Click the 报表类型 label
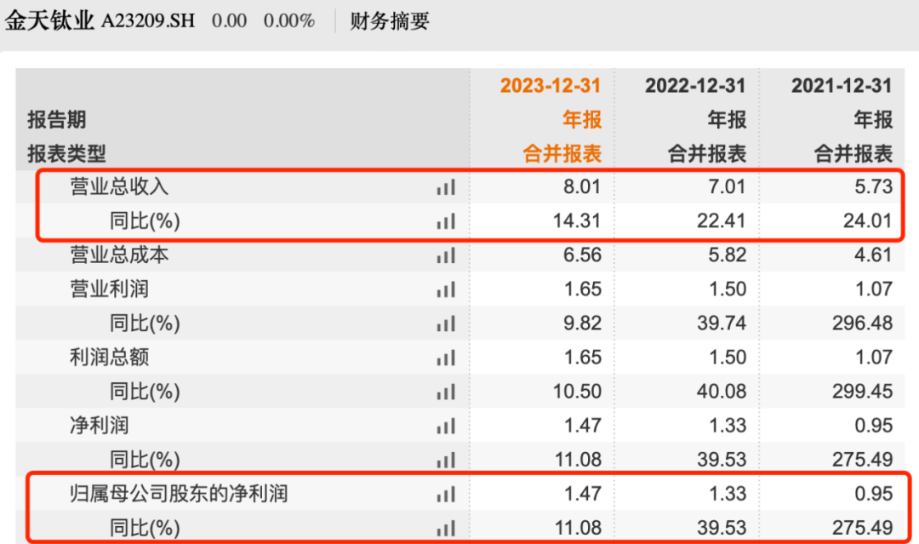This screenshot has height=544, width=919. [x=67, y=153]
